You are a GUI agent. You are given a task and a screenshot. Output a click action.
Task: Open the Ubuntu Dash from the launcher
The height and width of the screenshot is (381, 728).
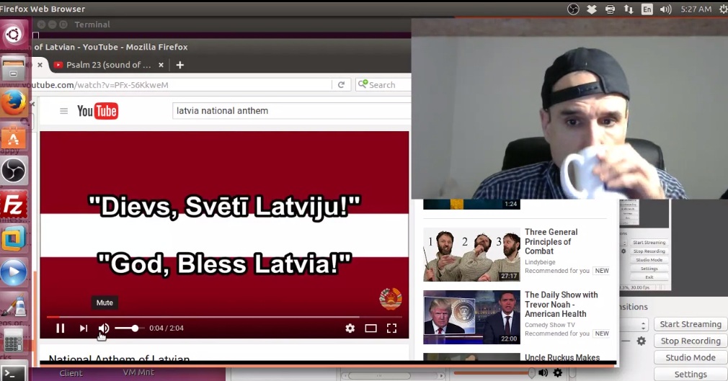click(13, 35)
